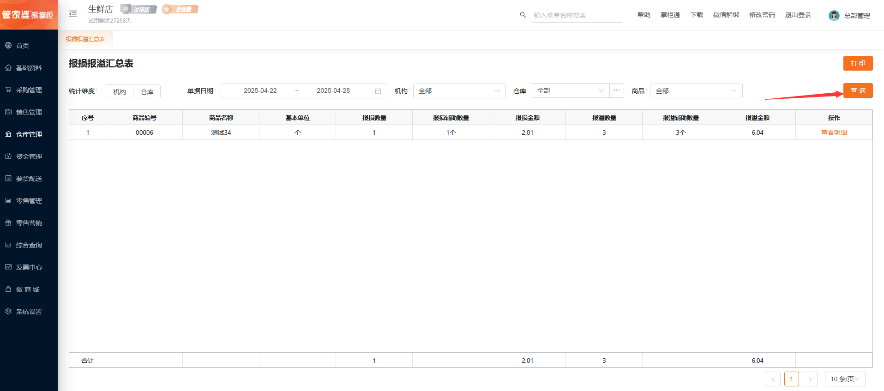Viewport: 884px width, 391px height.
Task: Click the 下载 link
Action: click(x=696, y=15)
